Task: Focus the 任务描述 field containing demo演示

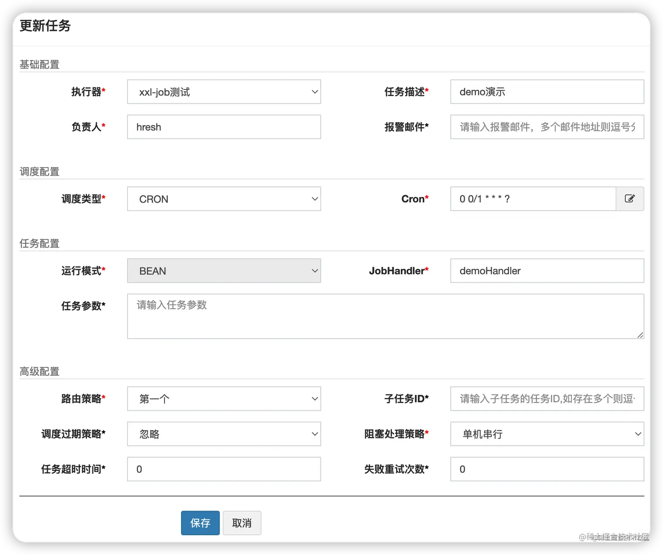Action: pos(547,92)
